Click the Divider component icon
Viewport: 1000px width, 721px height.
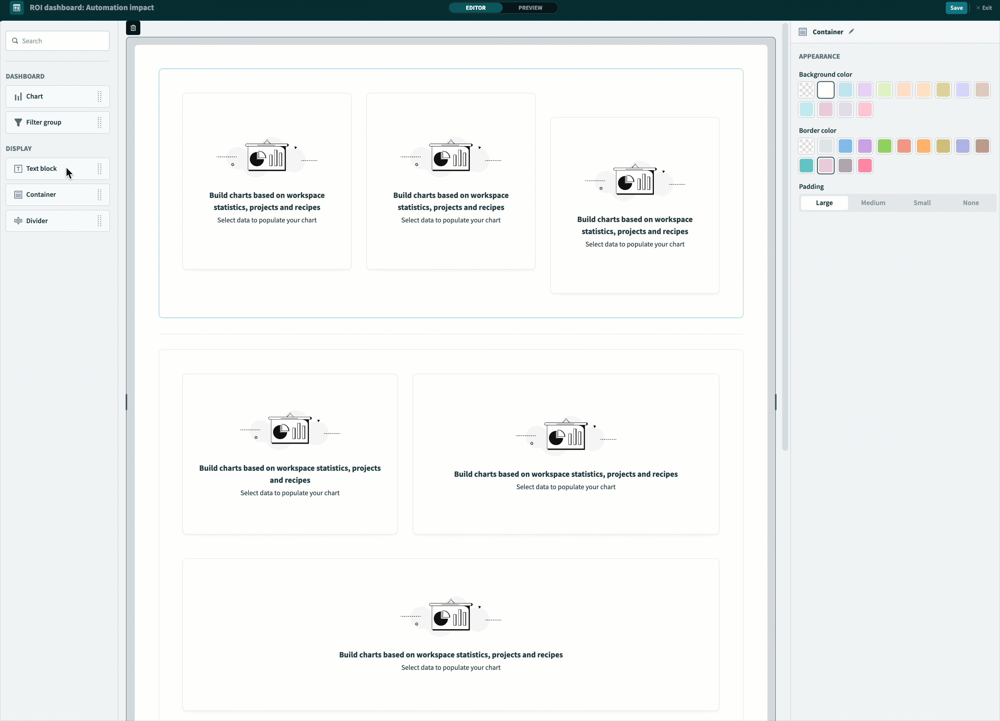tap(18, 221)
